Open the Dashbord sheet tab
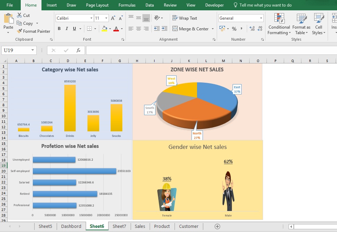337x232 pixels. [x=71, y=226]
